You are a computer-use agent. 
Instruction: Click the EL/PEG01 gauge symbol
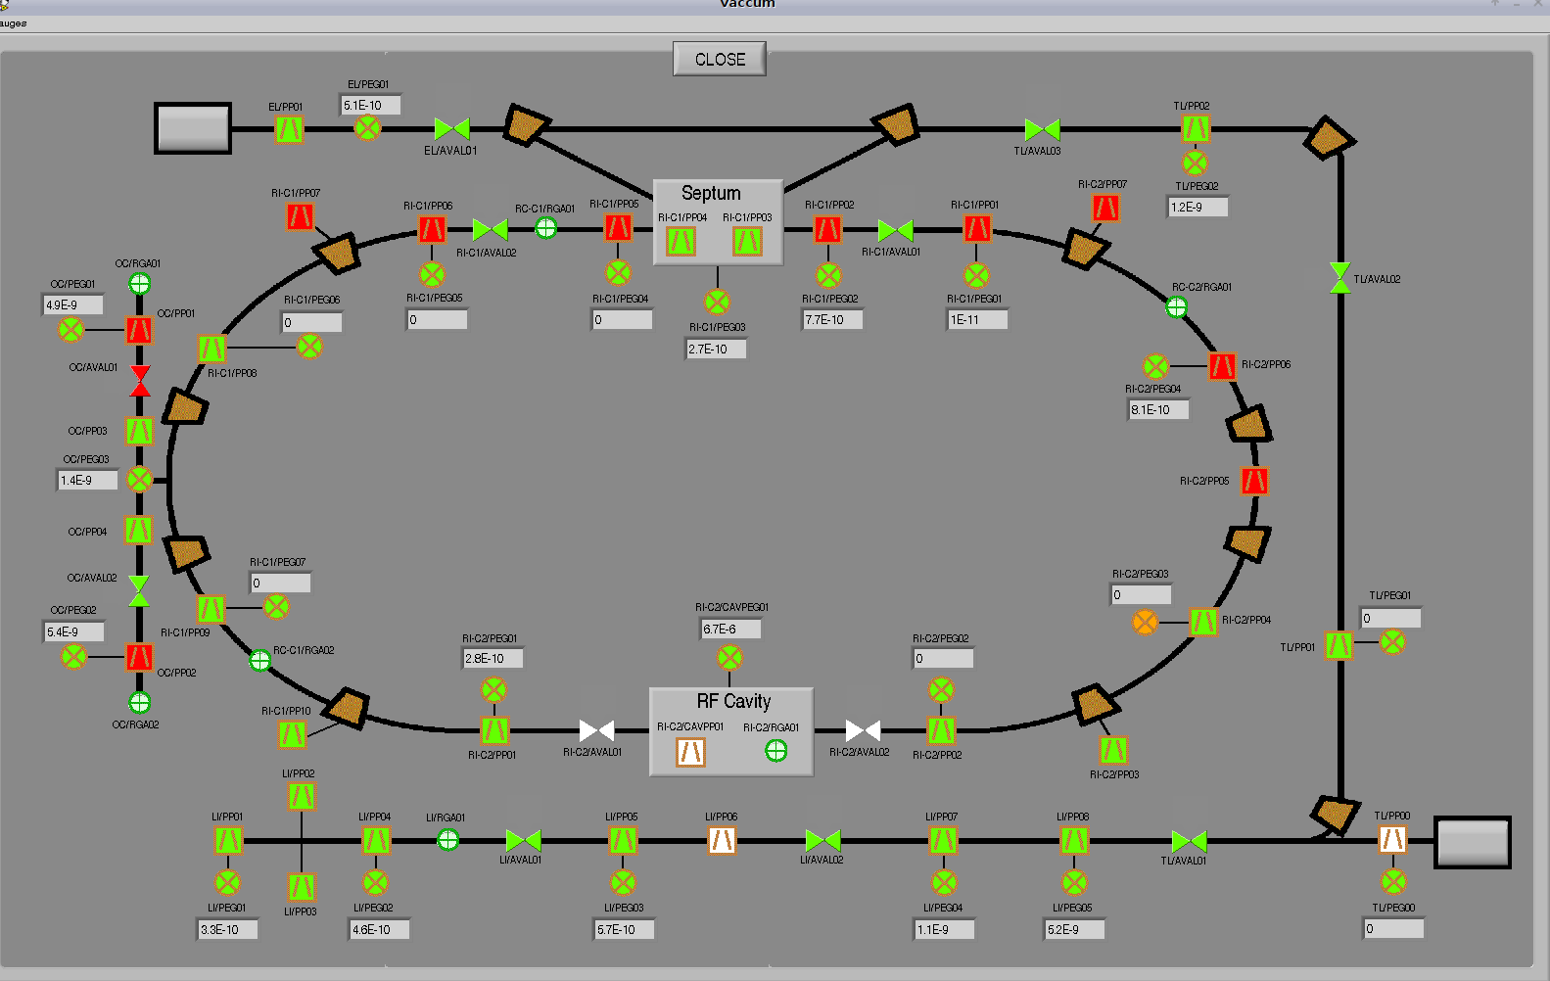point(367,127)
